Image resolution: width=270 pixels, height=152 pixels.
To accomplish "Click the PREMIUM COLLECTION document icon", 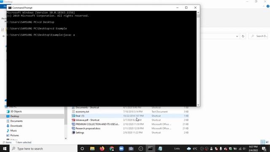I will click(73, 124).
